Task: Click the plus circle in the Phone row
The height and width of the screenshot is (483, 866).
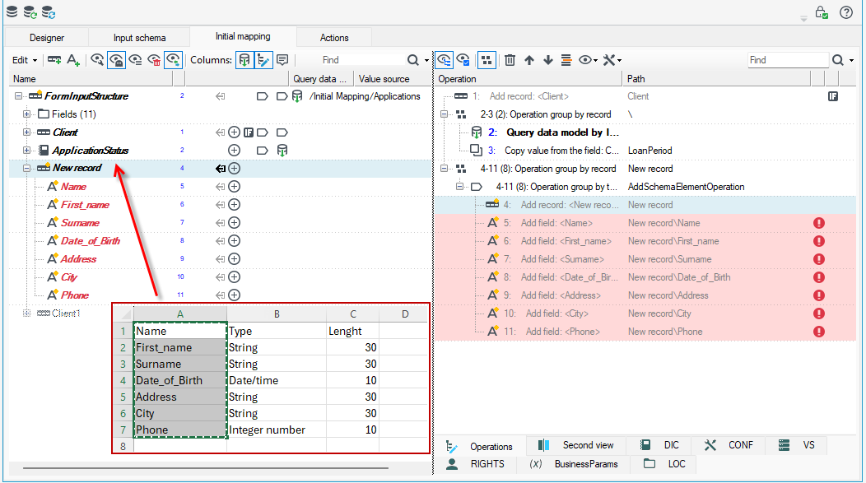Action: (234, 295)
